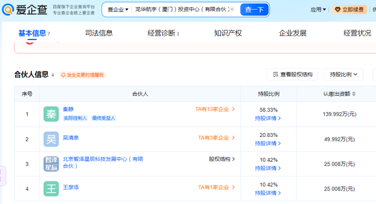
Task: Switch to the 经营状况 tab
Action: [x=357, y=33]
